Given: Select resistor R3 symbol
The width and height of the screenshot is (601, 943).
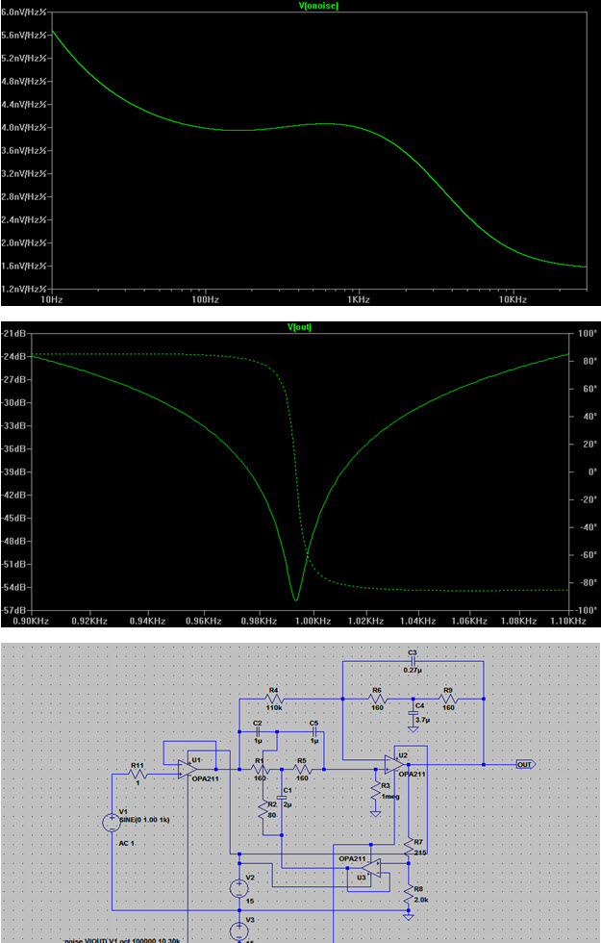Looking at the screenshot, I should pyautogui.click(x=376, y=793).
